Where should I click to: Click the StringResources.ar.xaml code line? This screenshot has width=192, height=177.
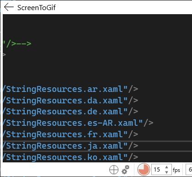[x=70, y=89]
